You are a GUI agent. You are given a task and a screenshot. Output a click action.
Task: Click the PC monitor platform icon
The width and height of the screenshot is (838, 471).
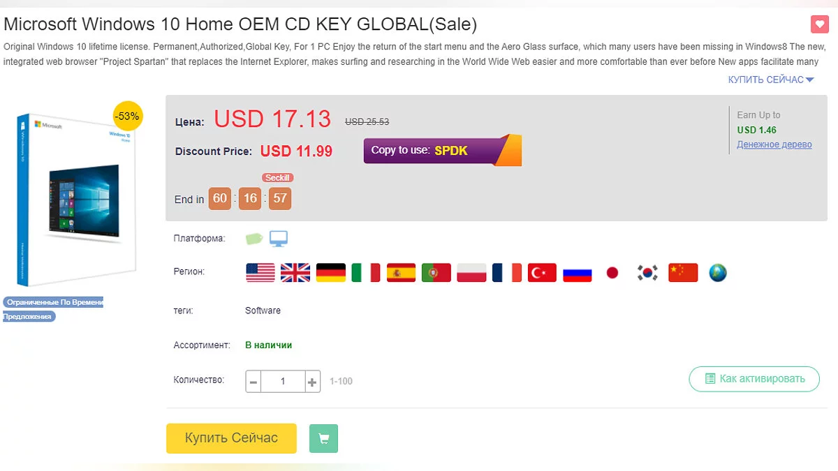pos(279,239)
